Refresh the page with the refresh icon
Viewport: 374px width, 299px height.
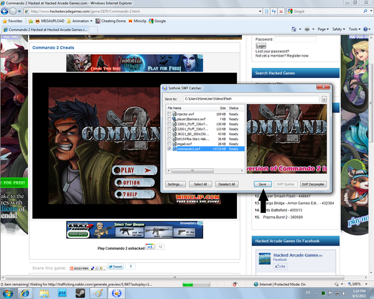tap(274, 11)
